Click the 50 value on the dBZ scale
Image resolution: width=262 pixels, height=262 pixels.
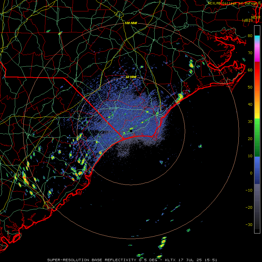point(250,87)
